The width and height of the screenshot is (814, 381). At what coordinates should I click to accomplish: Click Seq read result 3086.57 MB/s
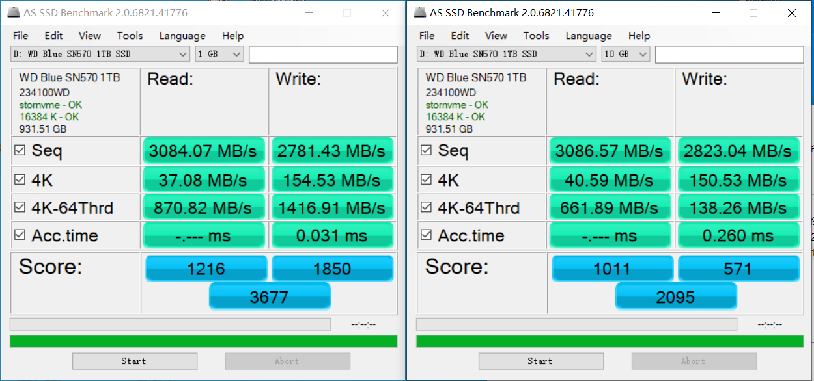coord(610,151)
